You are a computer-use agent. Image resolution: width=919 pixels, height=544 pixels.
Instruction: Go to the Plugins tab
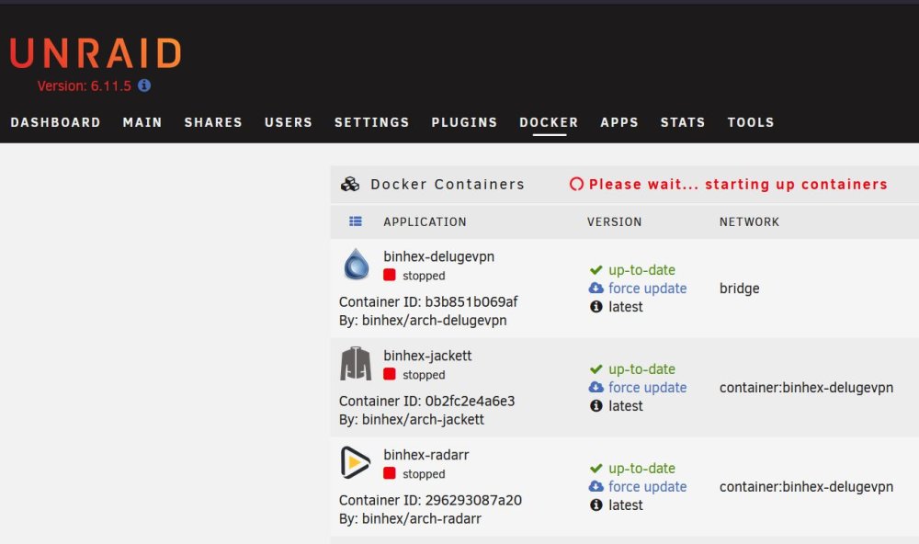click(464, 122)
